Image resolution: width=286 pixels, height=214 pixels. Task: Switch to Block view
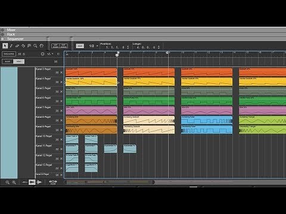8,61
